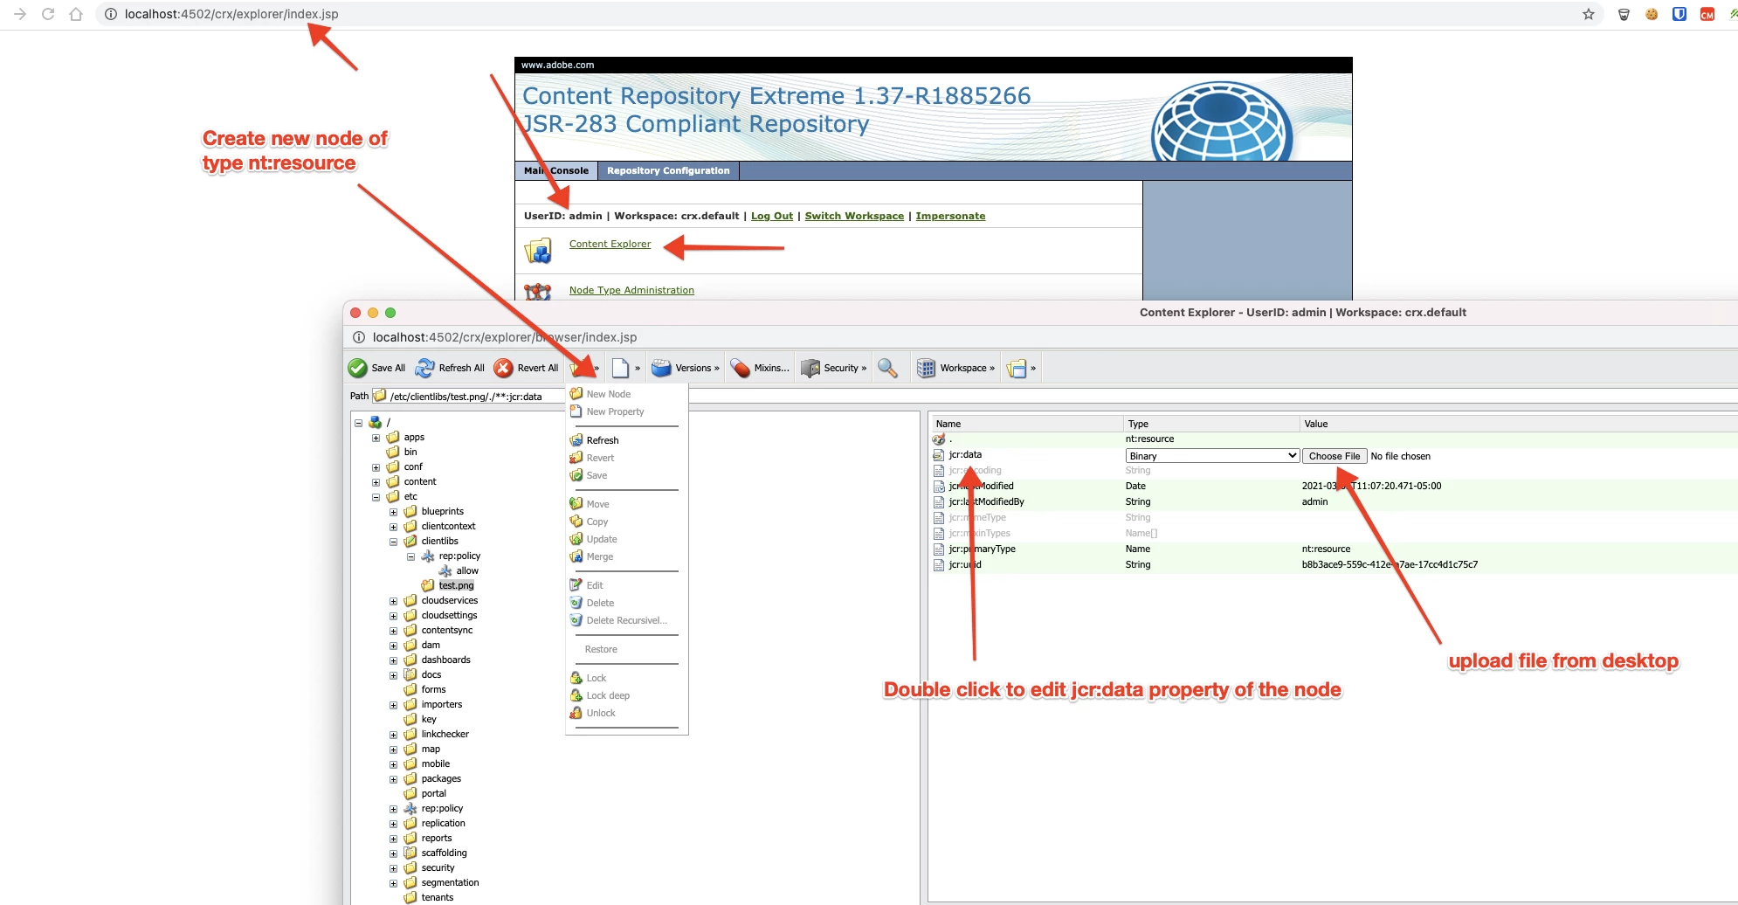This screenshot has width=1738, height=905.
Task: Expand the packages tree node
Action: (394, 779)
